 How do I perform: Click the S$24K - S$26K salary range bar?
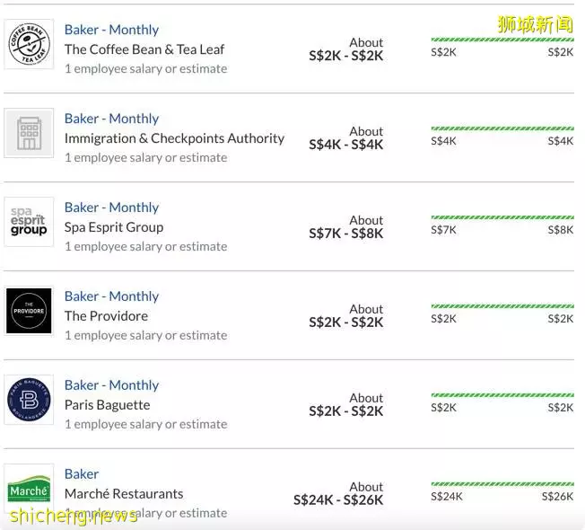click(x=502, y=484)
